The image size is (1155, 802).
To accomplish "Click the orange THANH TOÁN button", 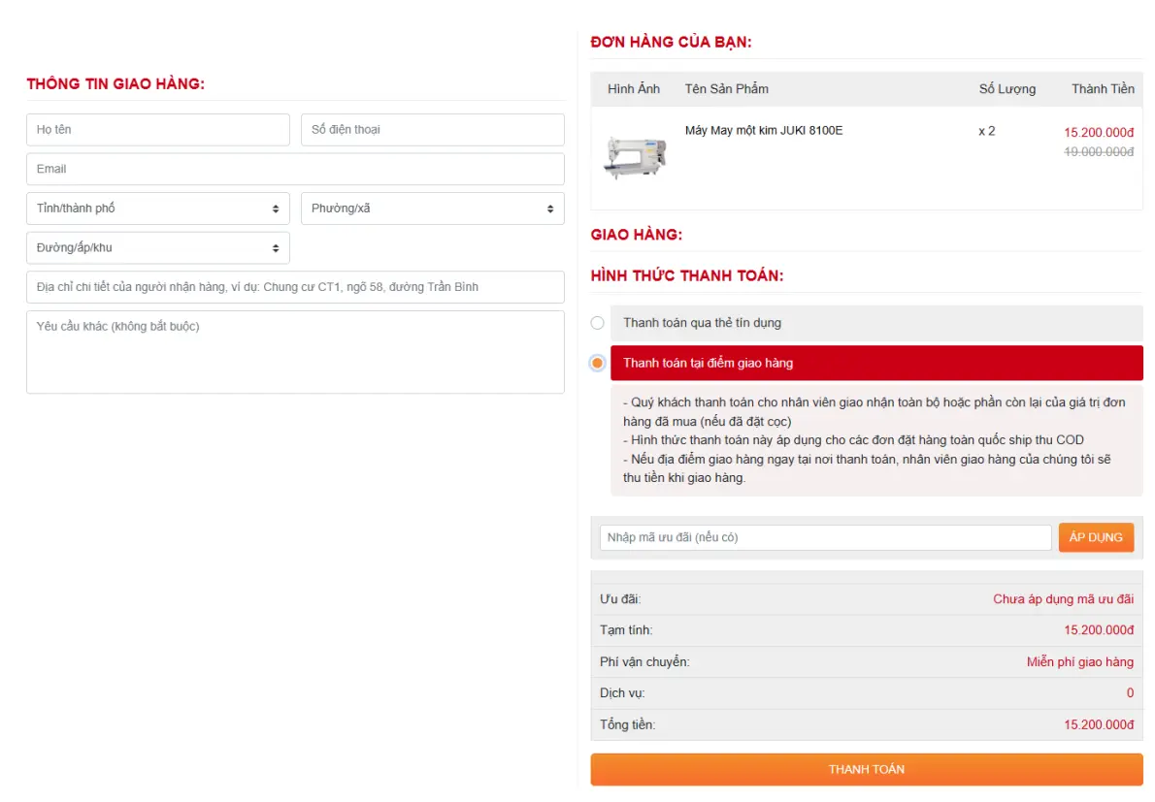I will click(x=866, y=769).
